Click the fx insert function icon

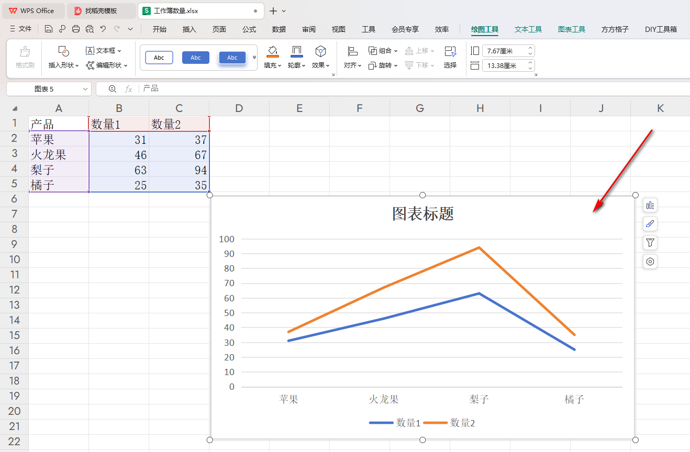click(x=128, y=89)
